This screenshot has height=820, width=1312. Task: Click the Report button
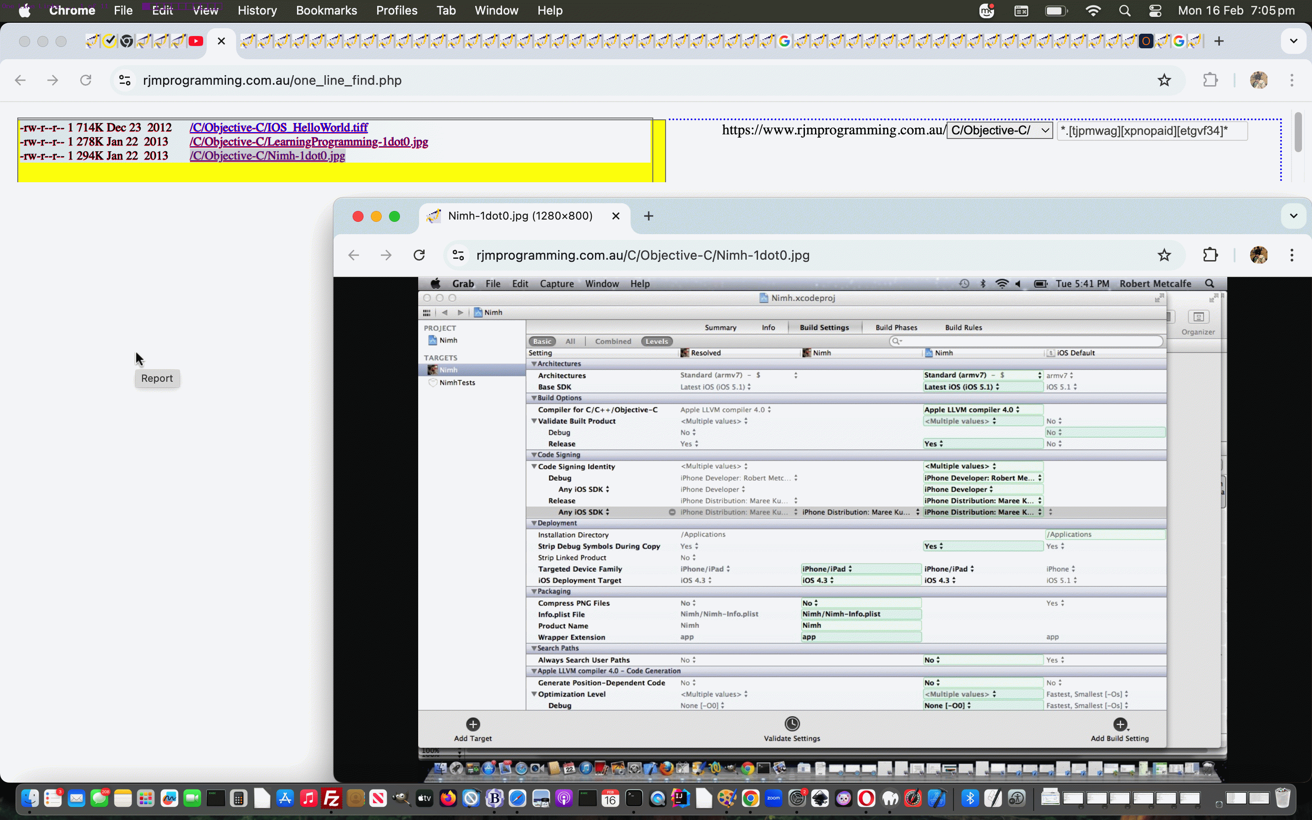click(157, 378)
